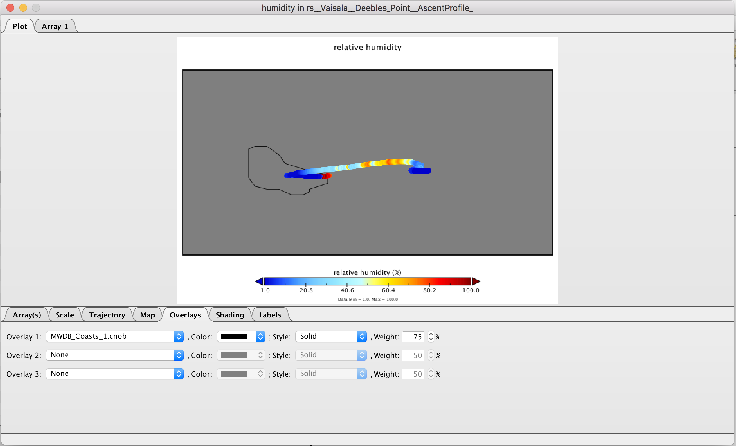Click Overlay 3 weight stepper arrows
This screenshot has height=446, width=736.
point(431,374)
